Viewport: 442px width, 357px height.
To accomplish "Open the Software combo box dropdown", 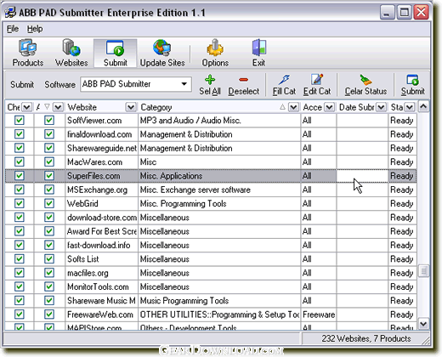I will (x=184, y=84).
